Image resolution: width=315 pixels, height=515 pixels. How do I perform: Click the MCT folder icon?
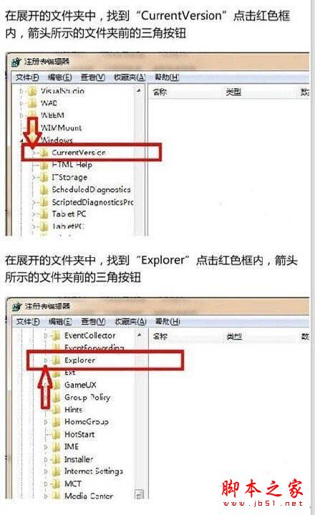click(x=57, y=483)
